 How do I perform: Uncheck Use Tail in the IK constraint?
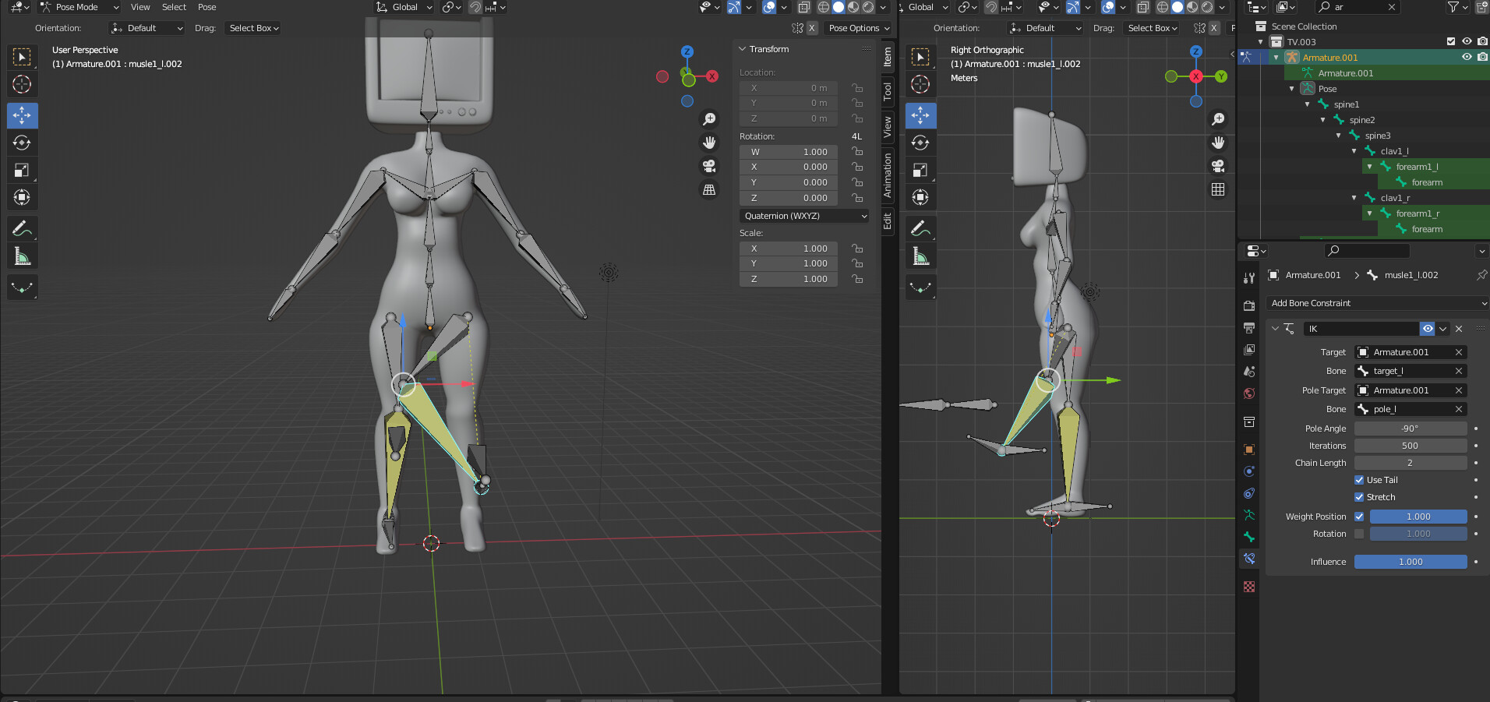pyautogui.click(x=1359, y=480)
